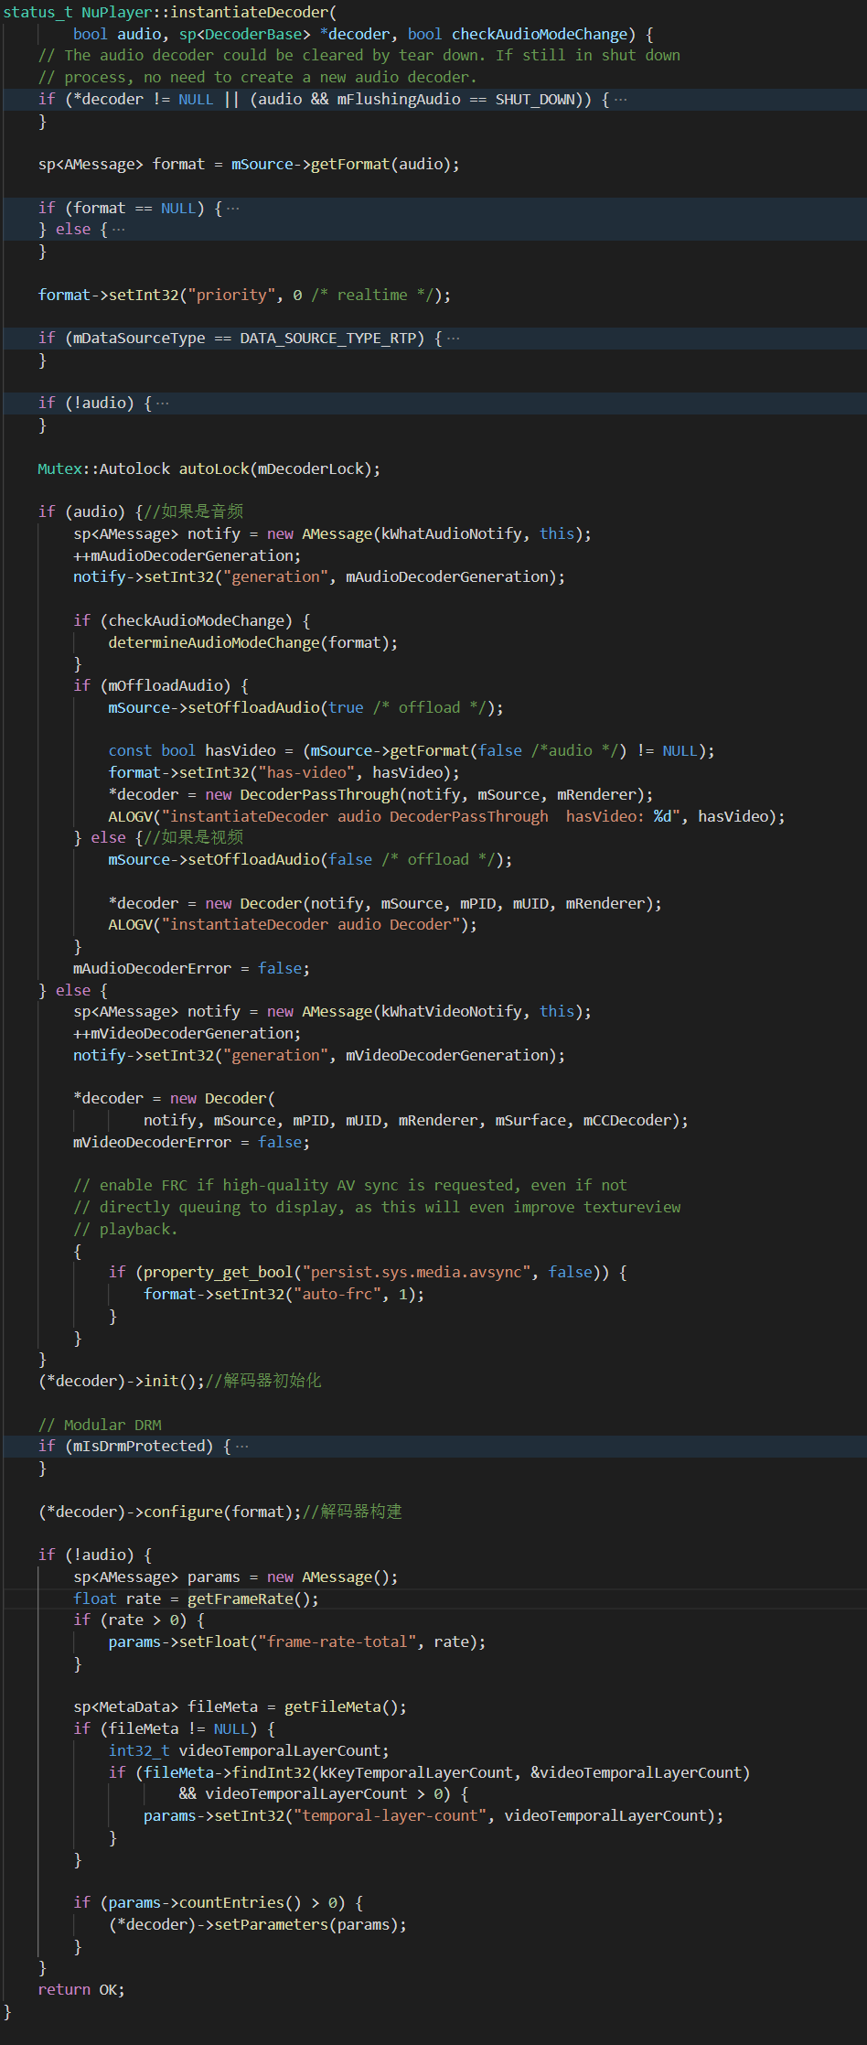Click the enable FRC comment line
Viewport: 867px width, 2045px height.
350,1185
